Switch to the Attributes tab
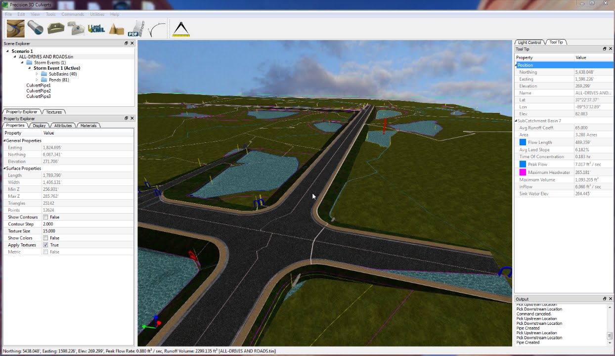This screenshot has width=615, height=356. [x=63, y=126]
